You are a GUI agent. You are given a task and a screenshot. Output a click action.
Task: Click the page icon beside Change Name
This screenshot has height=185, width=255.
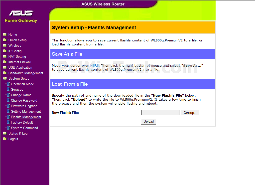(8, 95)
